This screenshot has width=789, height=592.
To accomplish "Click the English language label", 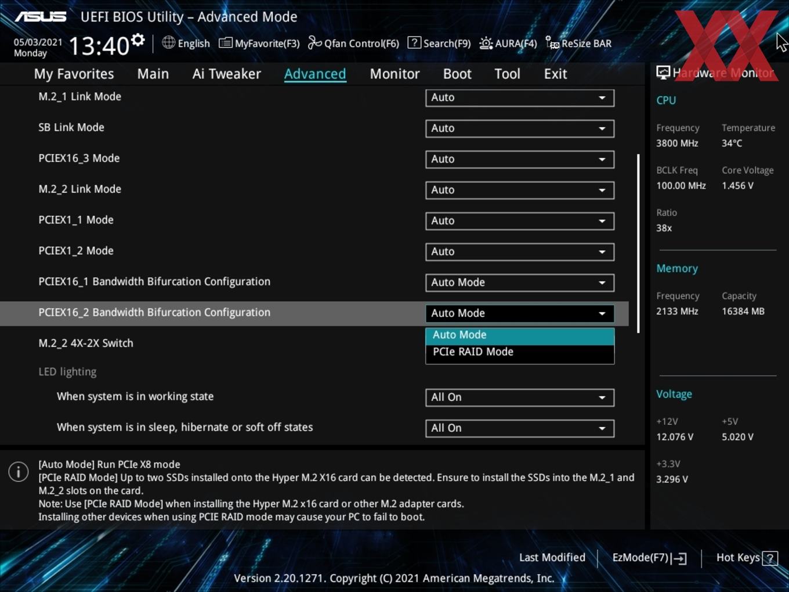I will (194, 44).
